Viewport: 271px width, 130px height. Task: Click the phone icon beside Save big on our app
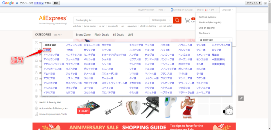[x=172, y=10]
